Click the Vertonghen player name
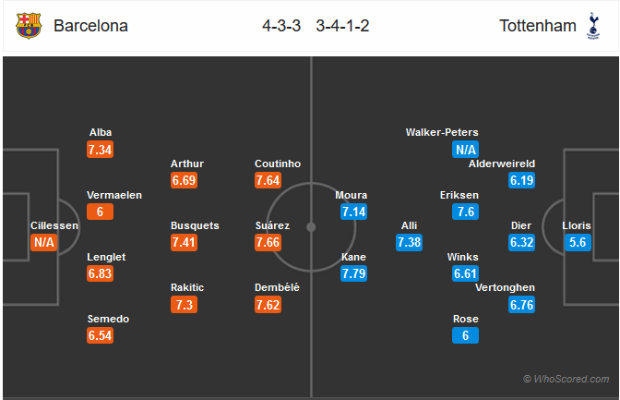Screen dimensions: 620x400 505,287
